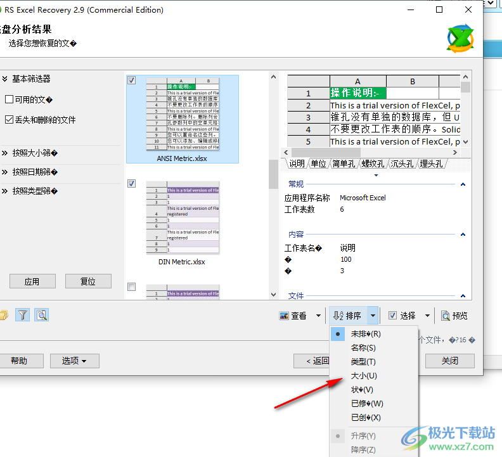502x457 pixels.
Task: Click column B header in preview
Action: [x=413, y=81]
